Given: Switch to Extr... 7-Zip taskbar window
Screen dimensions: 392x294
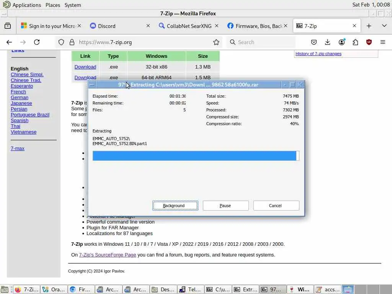Looking at the screenshot, I should point(246,289).
